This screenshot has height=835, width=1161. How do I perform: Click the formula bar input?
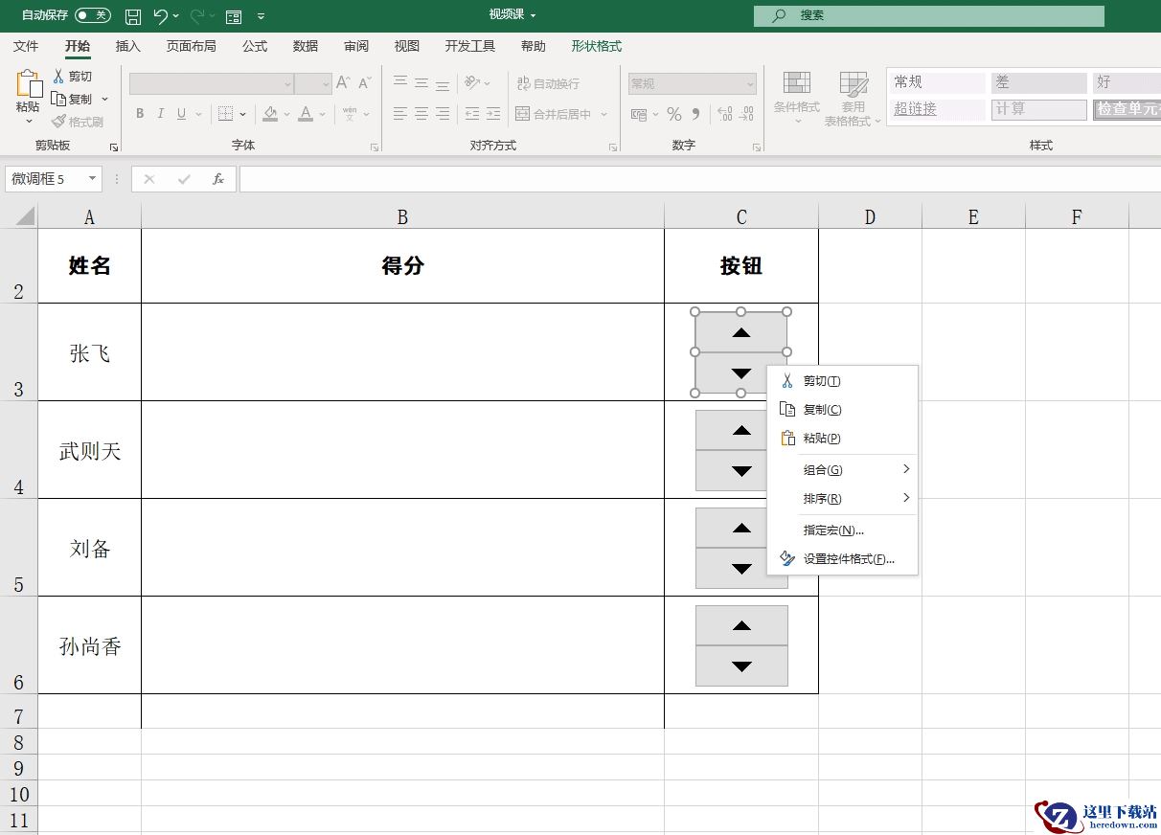pyautogui.click(x=699, y=179)
